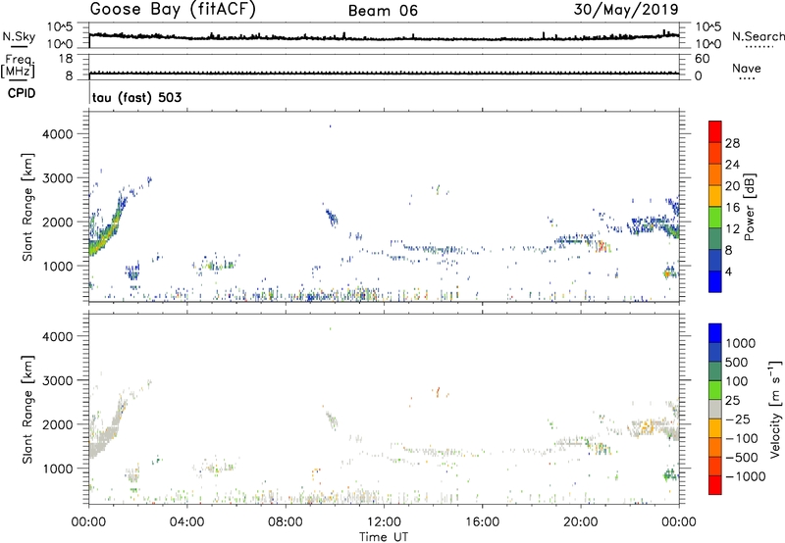Click the '16:00' time tick label

tap(482, 522)
